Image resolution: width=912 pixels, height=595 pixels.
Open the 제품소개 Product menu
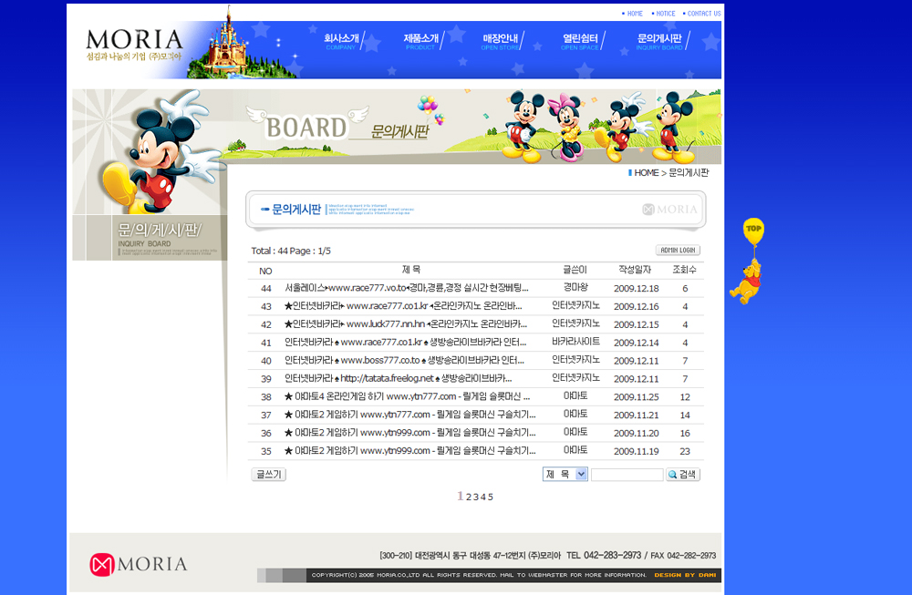(420, 41)
